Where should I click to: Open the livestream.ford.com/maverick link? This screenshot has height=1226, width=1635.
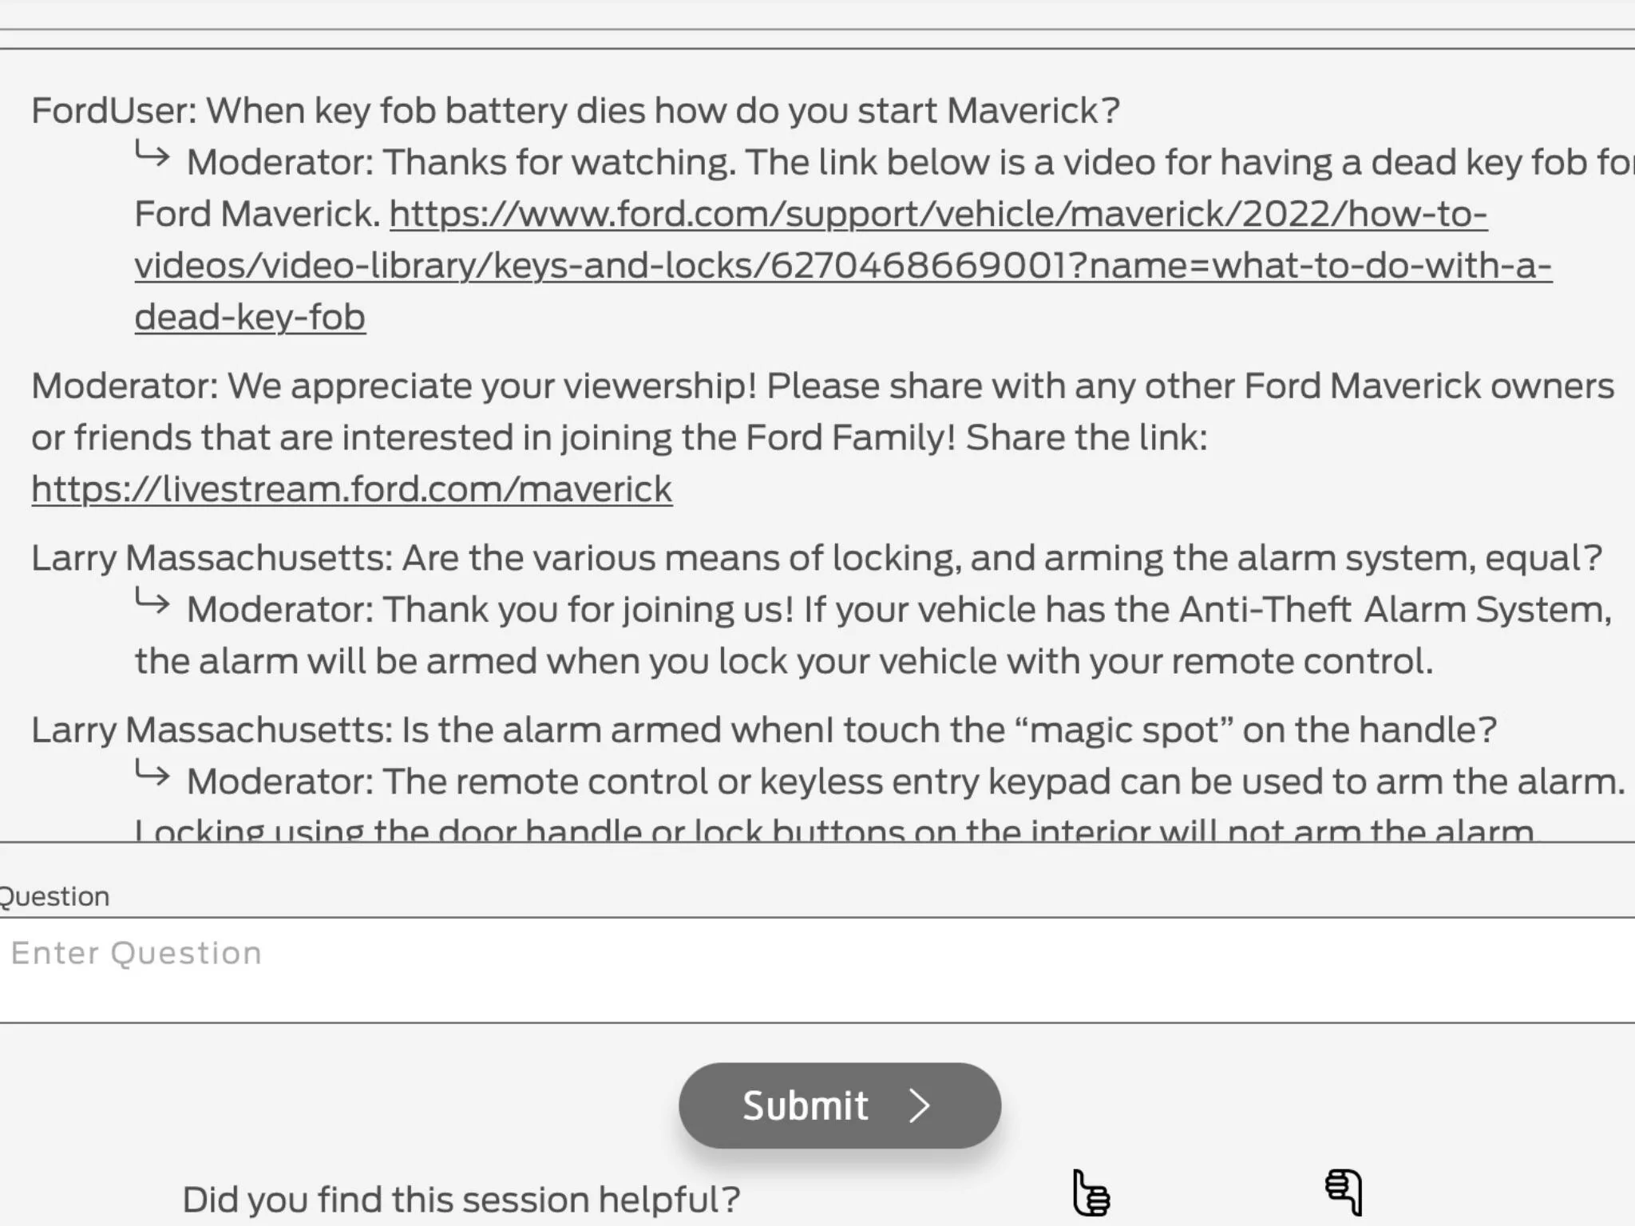tap(352, 488)
